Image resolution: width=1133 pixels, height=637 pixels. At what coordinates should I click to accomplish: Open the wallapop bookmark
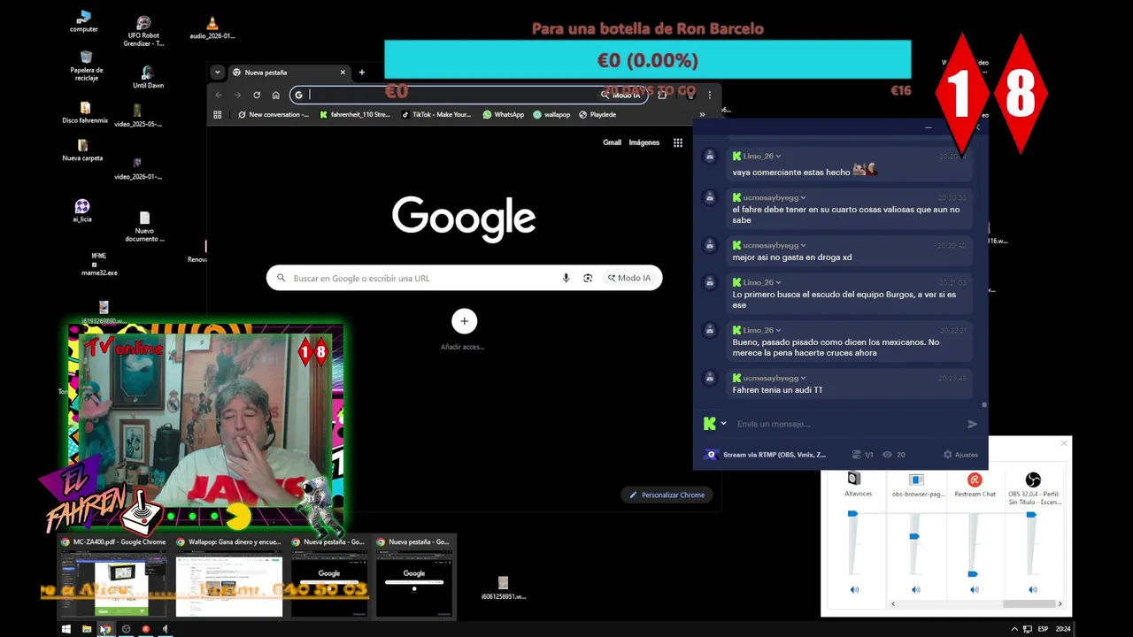pos(551,114)
